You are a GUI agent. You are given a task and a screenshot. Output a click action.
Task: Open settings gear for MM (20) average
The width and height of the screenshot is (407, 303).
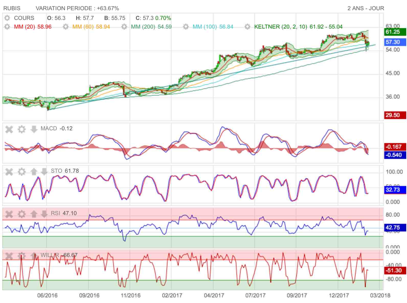[x=7, y=27]
